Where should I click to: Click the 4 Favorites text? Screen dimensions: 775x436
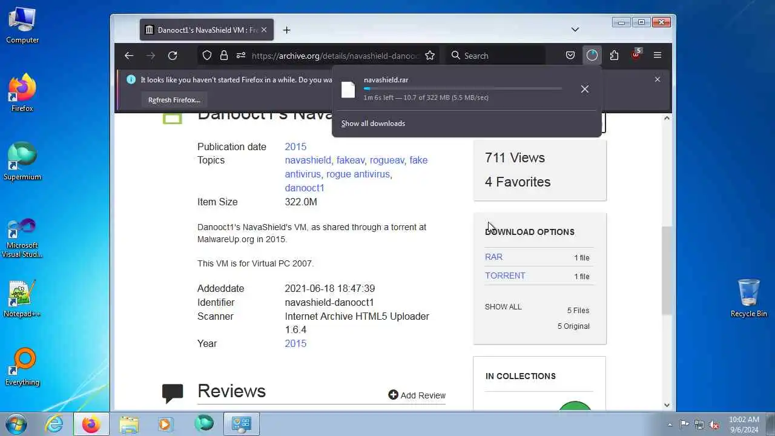tap(518, 182)
